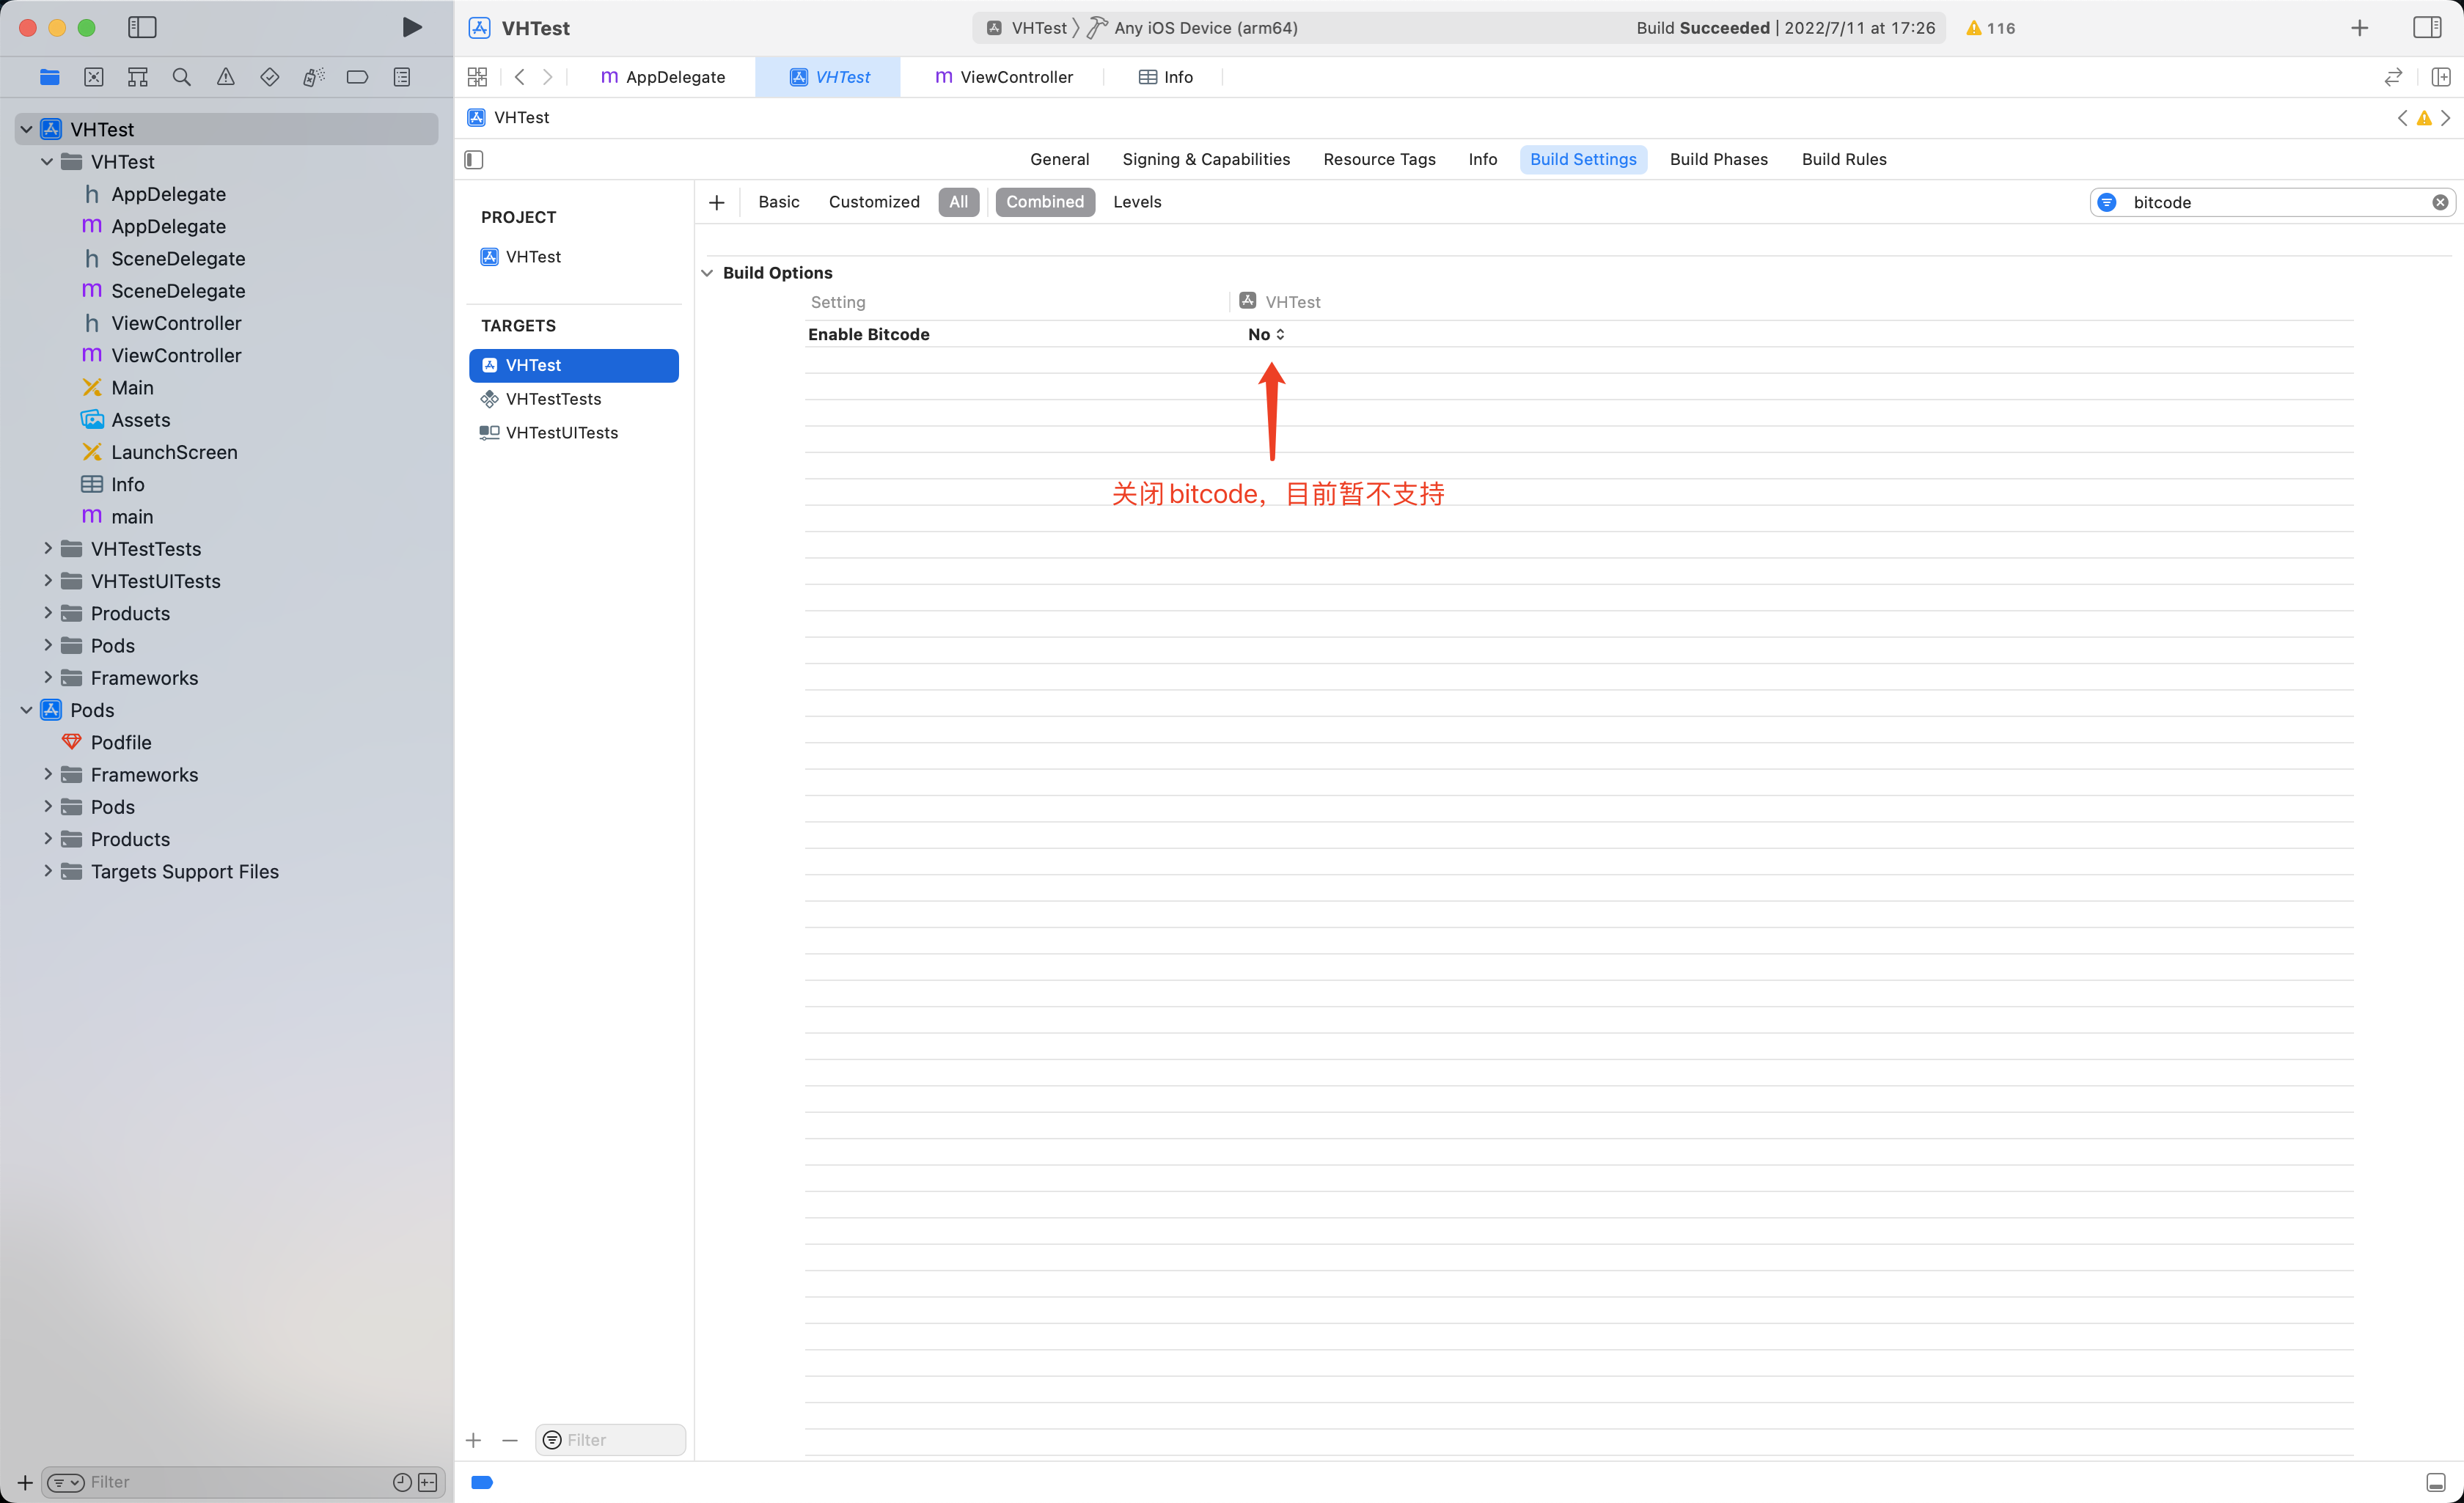Switch to Levels view mode
Viewport: 2464px width, 1503px height.
point(1137,202)
